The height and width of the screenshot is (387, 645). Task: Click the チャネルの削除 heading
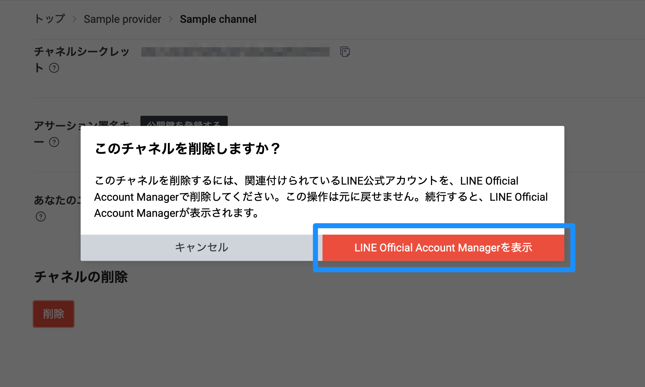point(81,277)
